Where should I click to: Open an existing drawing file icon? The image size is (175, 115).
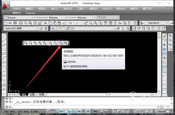point(10,23)
